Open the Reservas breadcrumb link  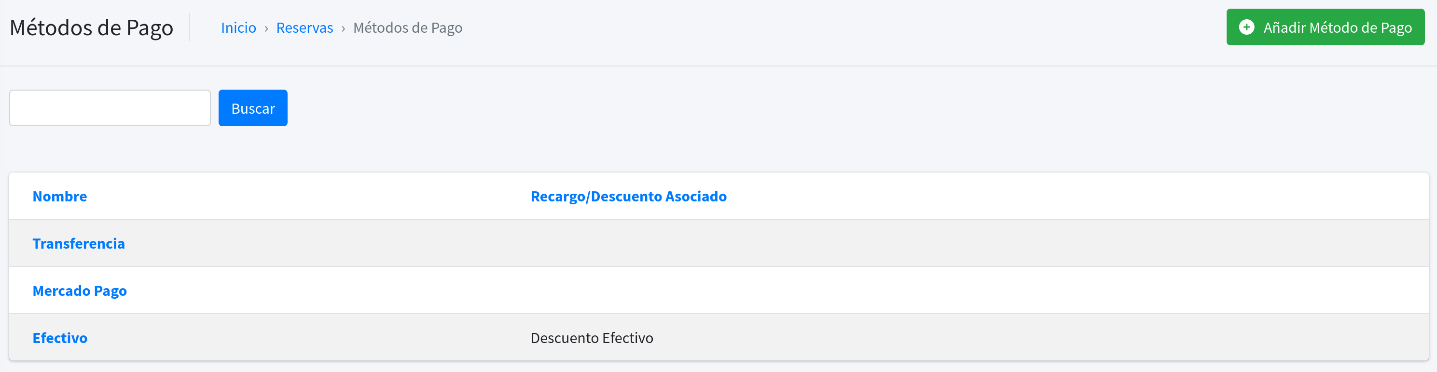click(304, 27)
